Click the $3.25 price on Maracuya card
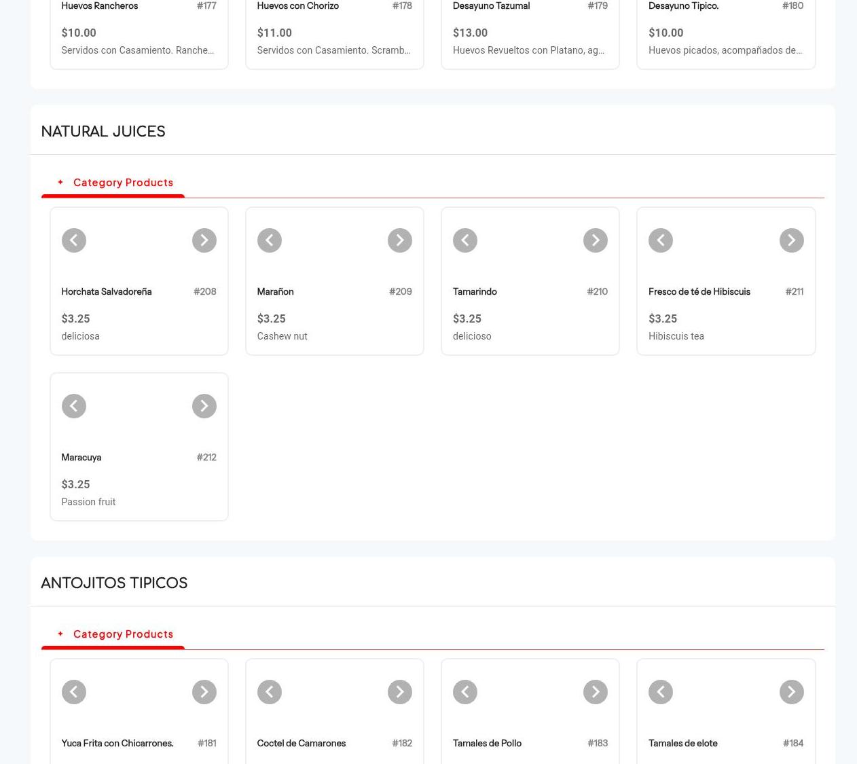The height and width of the screenshot is (764, 857). pyautogui.click(x=75, y=484)
